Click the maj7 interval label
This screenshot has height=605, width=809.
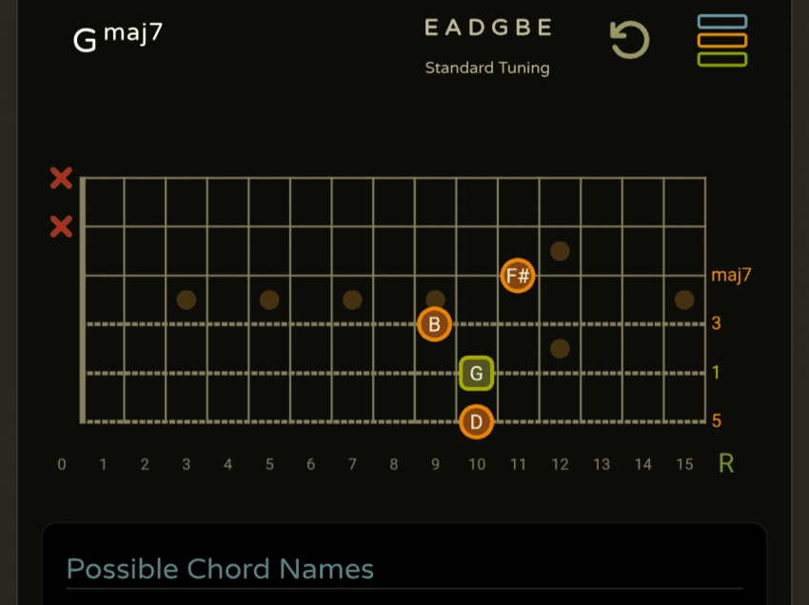coord(731,275)
